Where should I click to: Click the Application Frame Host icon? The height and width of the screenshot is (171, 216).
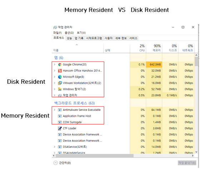point(60,116)
